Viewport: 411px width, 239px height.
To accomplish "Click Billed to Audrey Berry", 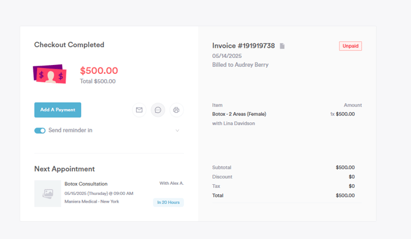I will point(240,65).
